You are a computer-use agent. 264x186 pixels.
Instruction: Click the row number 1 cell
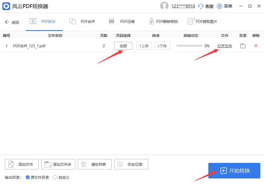pyautogui.click(x=7, y=46)
